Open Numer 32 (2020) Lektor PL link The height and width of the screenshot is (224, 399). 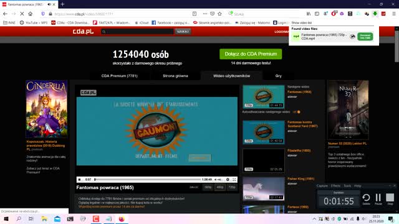point(347,144)
